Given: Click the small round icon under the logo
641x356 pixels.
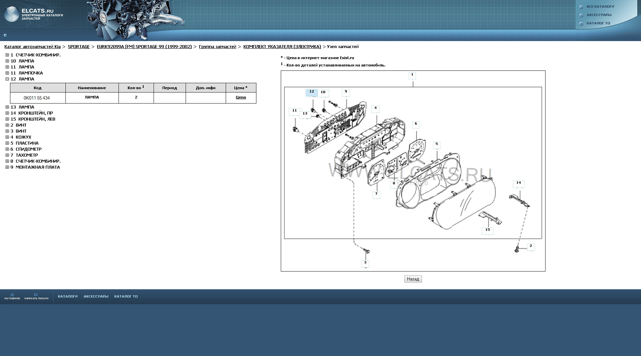Looking at the screenshot, I should [5, 35].
